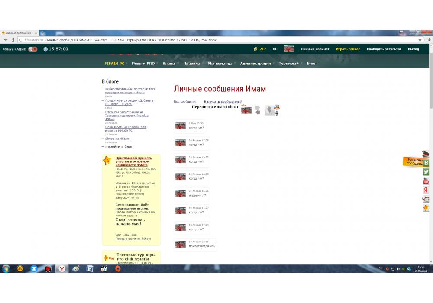This screenshot has width=433, height=303.
Task: Click the Все сообщения link
Action: click(x=185, y=102)
